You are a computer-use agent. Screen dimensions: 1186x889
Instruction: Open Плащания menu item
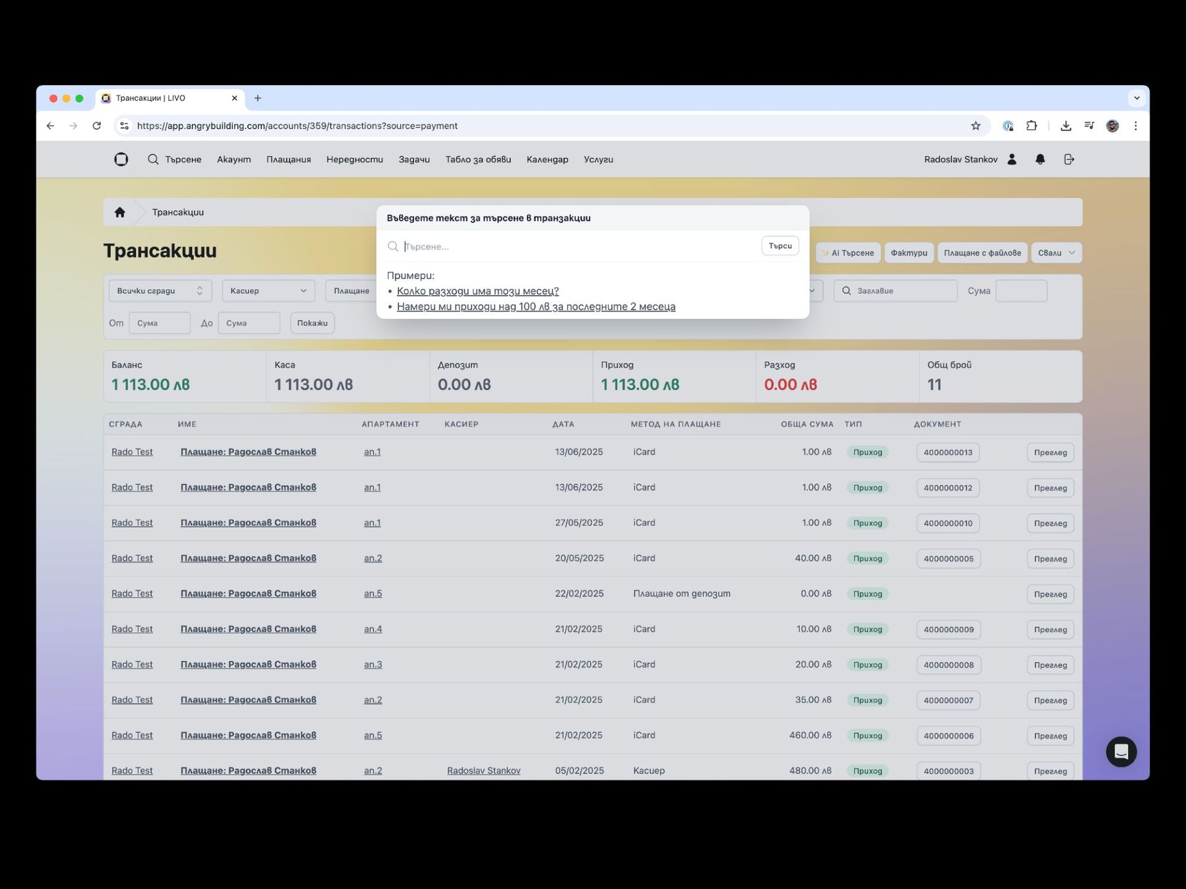click(x=288, y=159)
